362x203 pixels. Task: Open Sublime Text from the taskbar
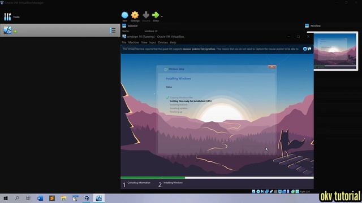coord(52,198)
